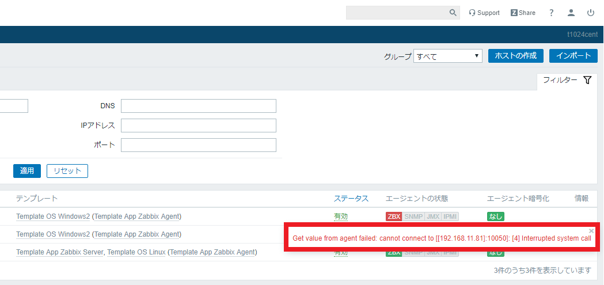
Task: Click the 3件のうち3件を表示しています text
Action: pyautogui.click(x=542, y=271)
